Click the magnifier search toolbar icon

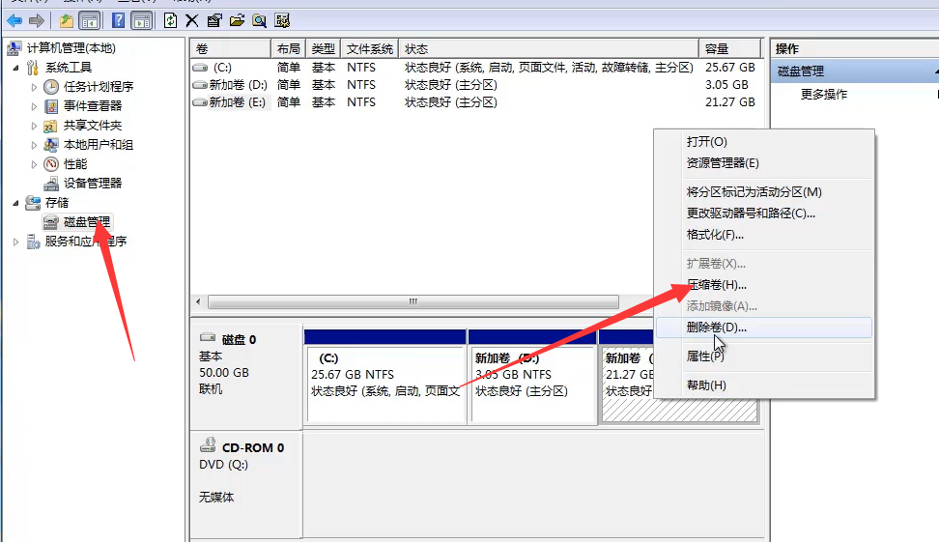(260, 20)
